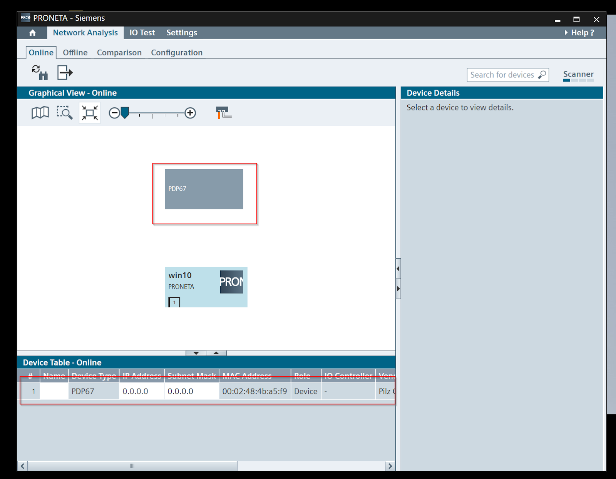Click the Subnet Mask column header
Image resolution: width=616 pixels, height=479 pixels.
(192, 376)
